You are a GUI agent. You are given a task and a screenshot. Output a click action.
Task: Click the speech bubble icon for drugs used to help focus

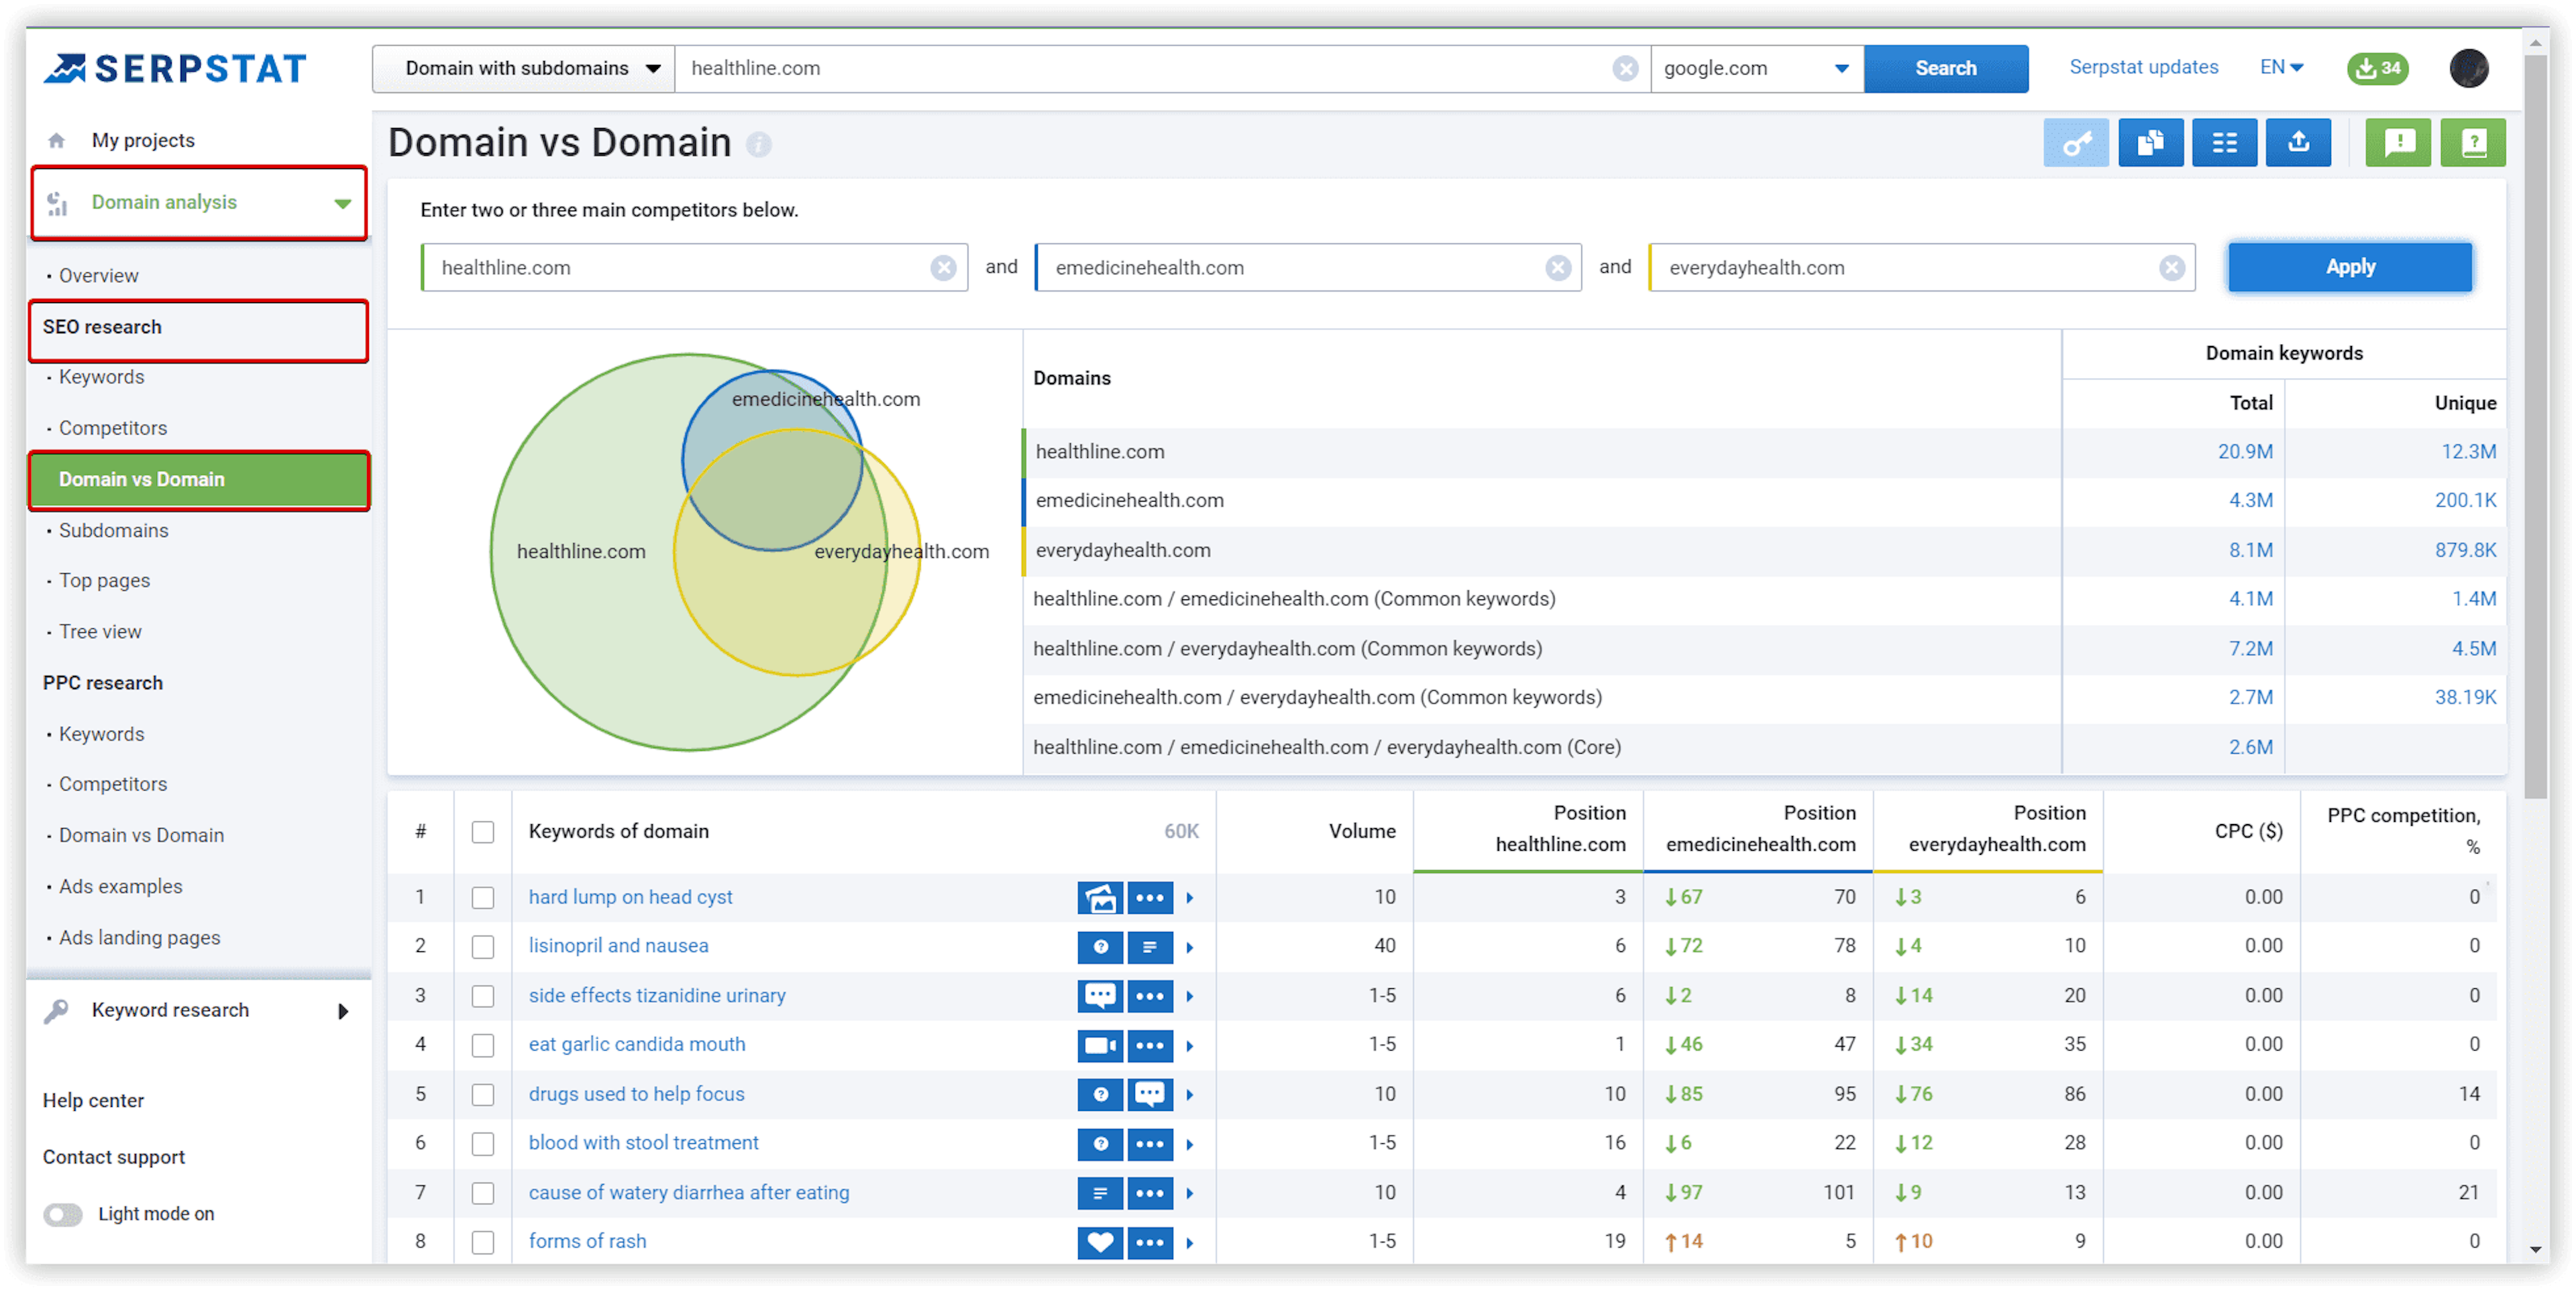(1149, 1094)
